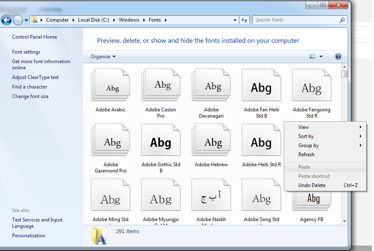Select the Adobe Arabic font icon
This screenshot has width=374, height=251.
point(111,85)
